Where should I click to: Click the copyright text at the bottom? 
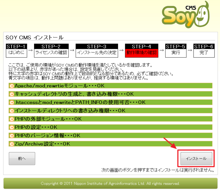coord(110,183)
